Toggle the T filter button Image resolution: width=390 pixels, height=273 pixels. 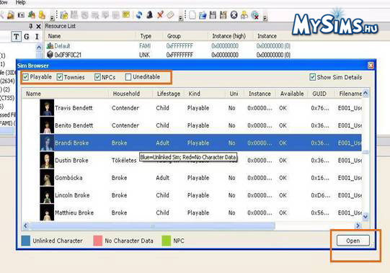click(x=16, y=37)
